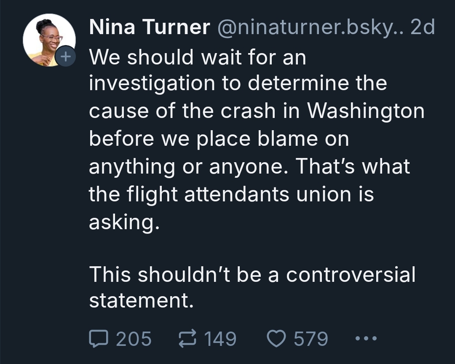Click the line 'investigation to determine the'
This screenshot has width=455, height=364.
tap(238, 84)
